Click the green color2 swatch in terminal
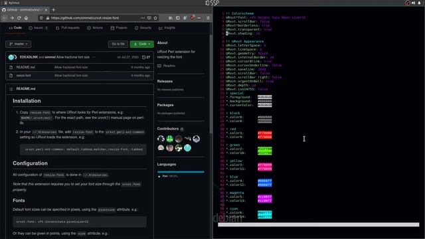This screenshot has width=425, height=239. click(264, 149)
